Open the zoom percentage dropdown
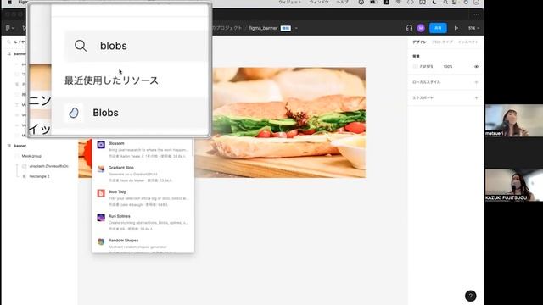The height and width of the screenshot is (305, 543). pyautogui.click(x=473, y=28)
